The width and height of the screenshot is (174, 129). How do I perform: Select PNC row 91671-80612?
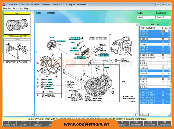coord(155,95)
